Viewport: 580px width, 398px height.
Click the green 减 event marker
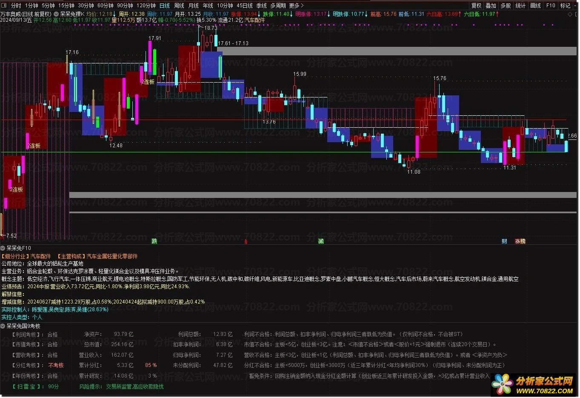point(321,241)
